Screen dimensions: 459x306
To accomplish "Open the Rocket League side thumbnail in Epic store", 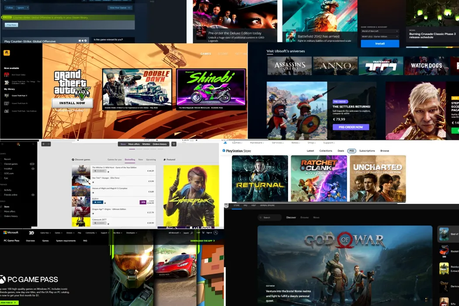I will 444,251.
